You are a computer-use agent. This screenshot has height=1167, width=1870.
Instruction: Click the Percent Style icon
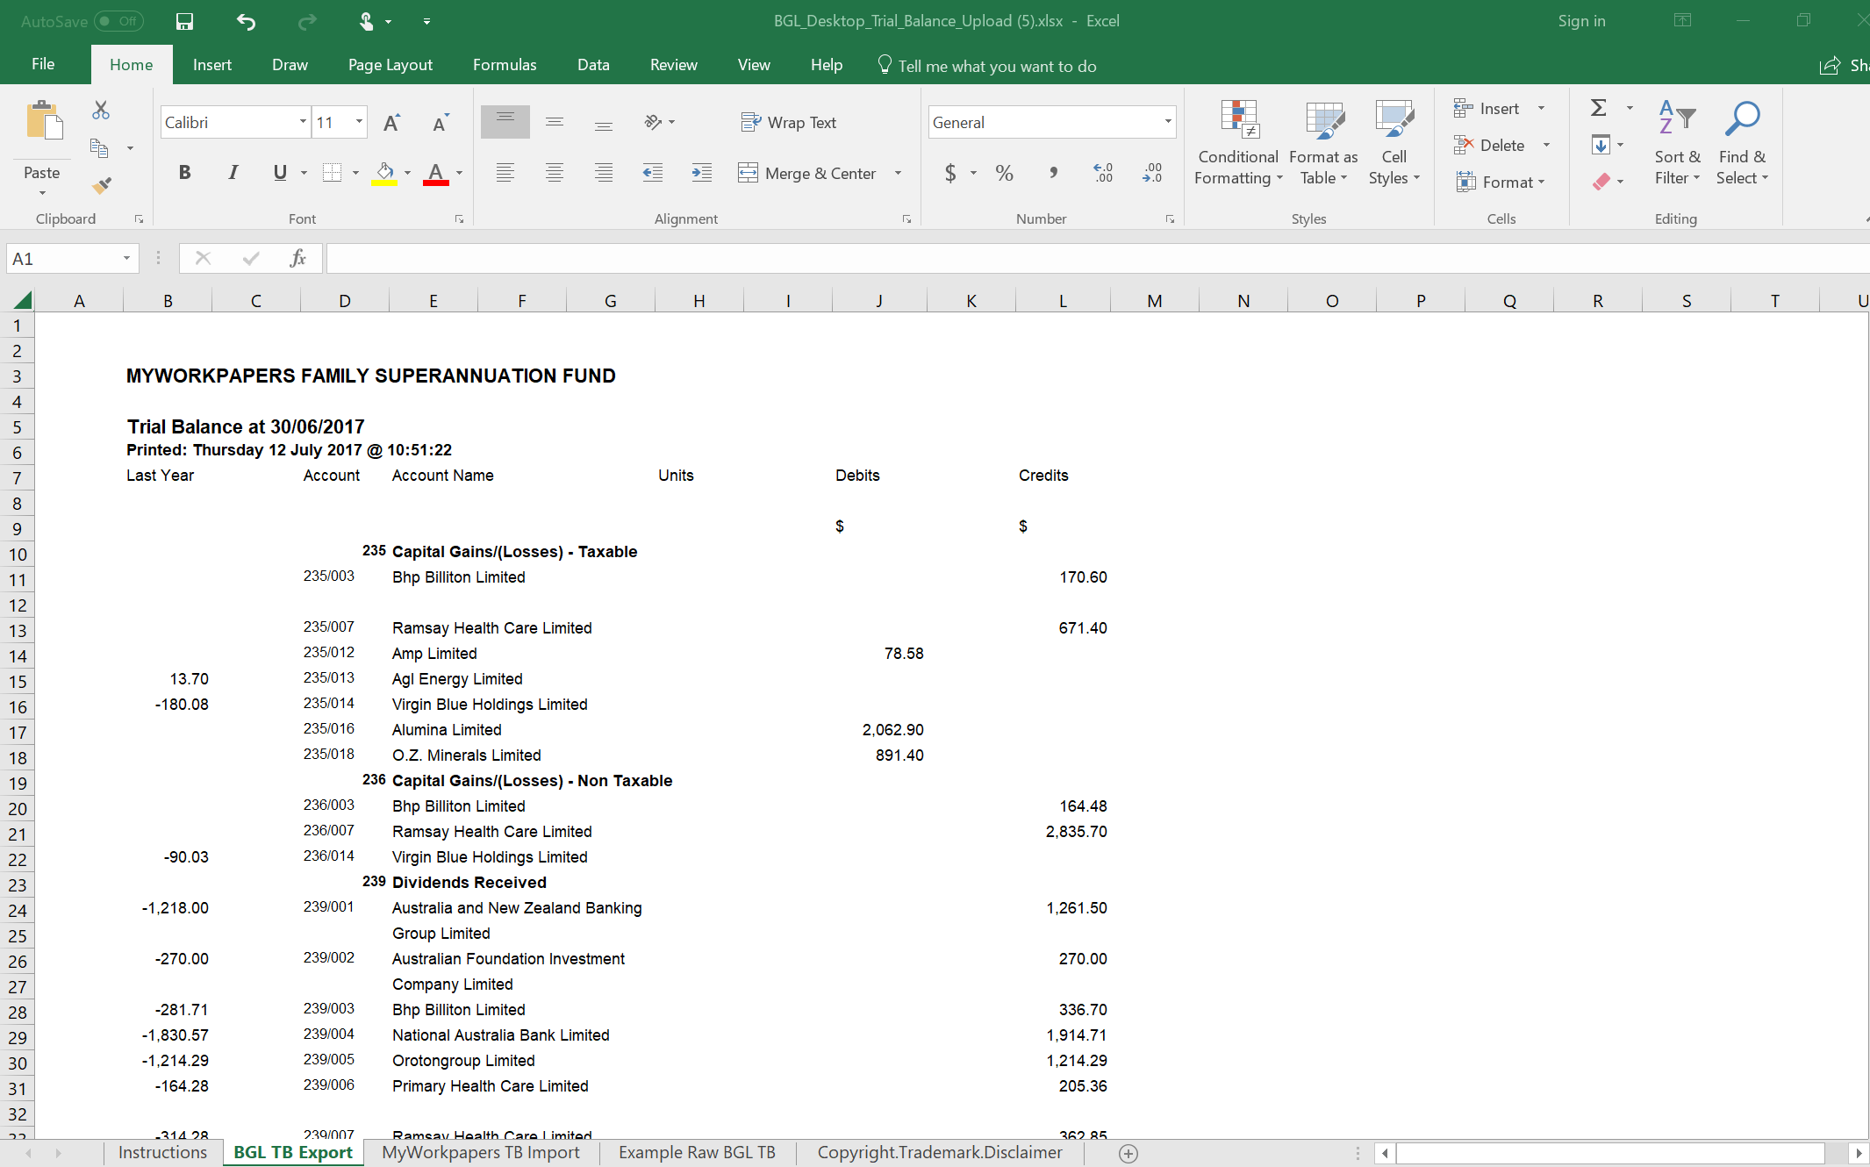tap(1004, 173)
